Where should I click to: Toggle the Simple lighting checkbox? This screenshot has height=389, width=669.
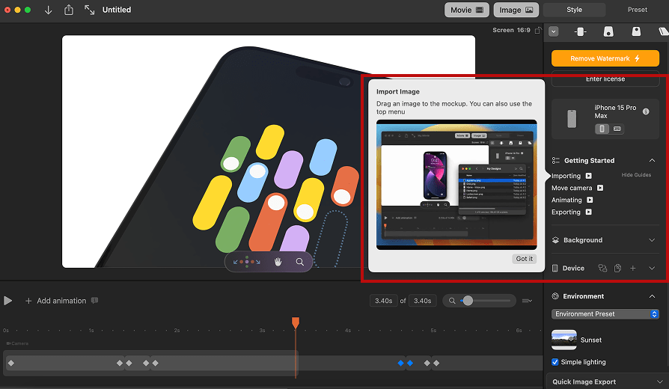[555, 362]
